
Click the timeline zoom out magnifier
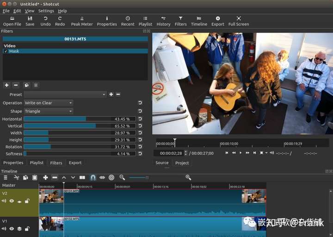pyautogui.click(x=122, y=177)
